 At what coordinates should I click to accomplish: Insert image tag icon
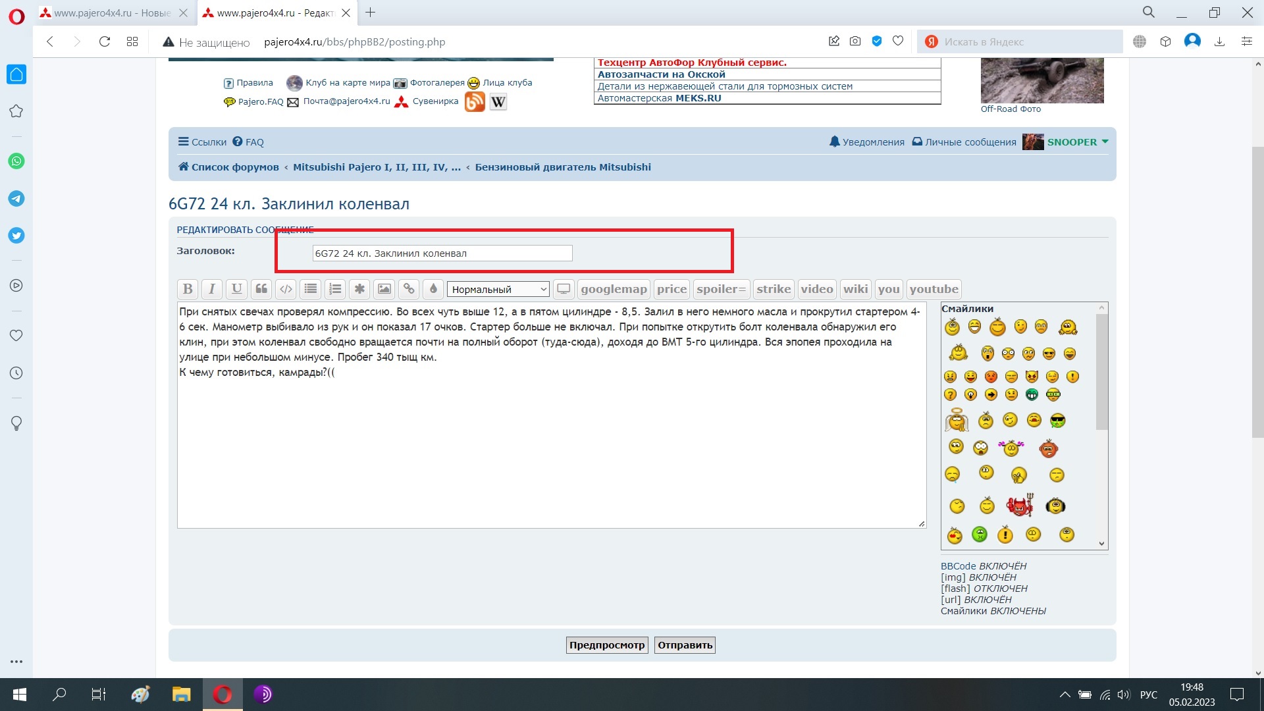point(384,289)
